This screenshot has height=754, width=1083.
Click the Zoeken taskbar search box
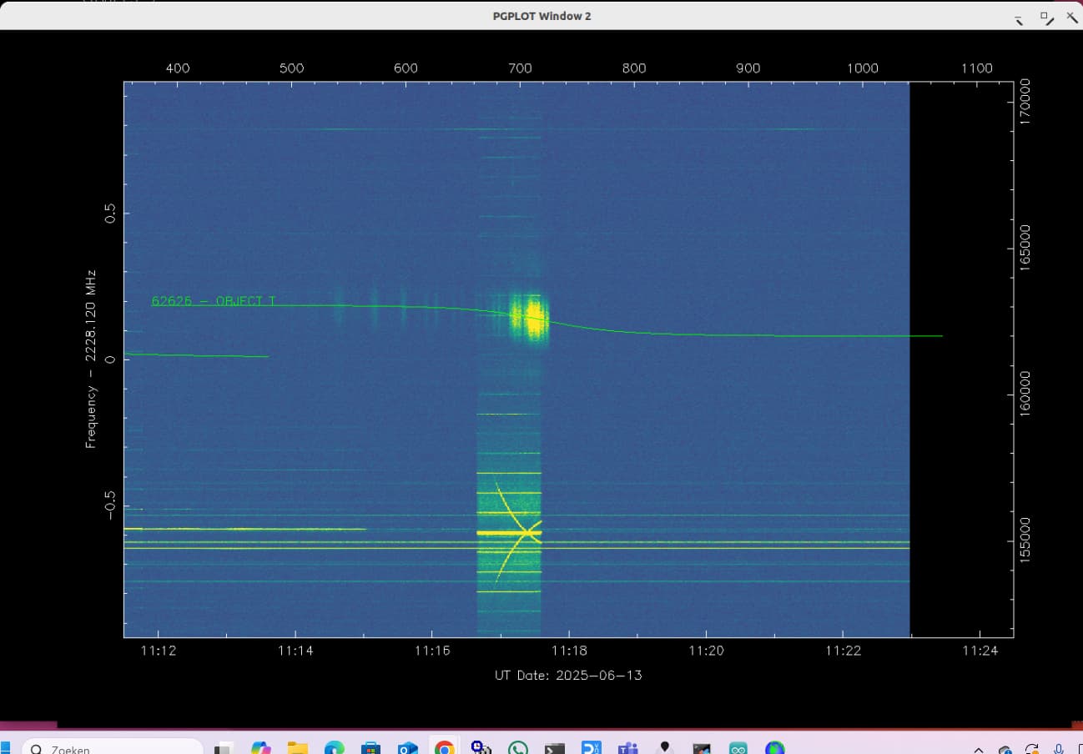pyautogui.click(x=112, y=748)
